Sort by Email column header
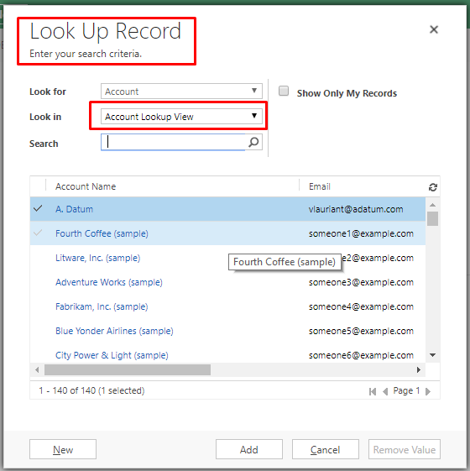 tap(320, 186)
